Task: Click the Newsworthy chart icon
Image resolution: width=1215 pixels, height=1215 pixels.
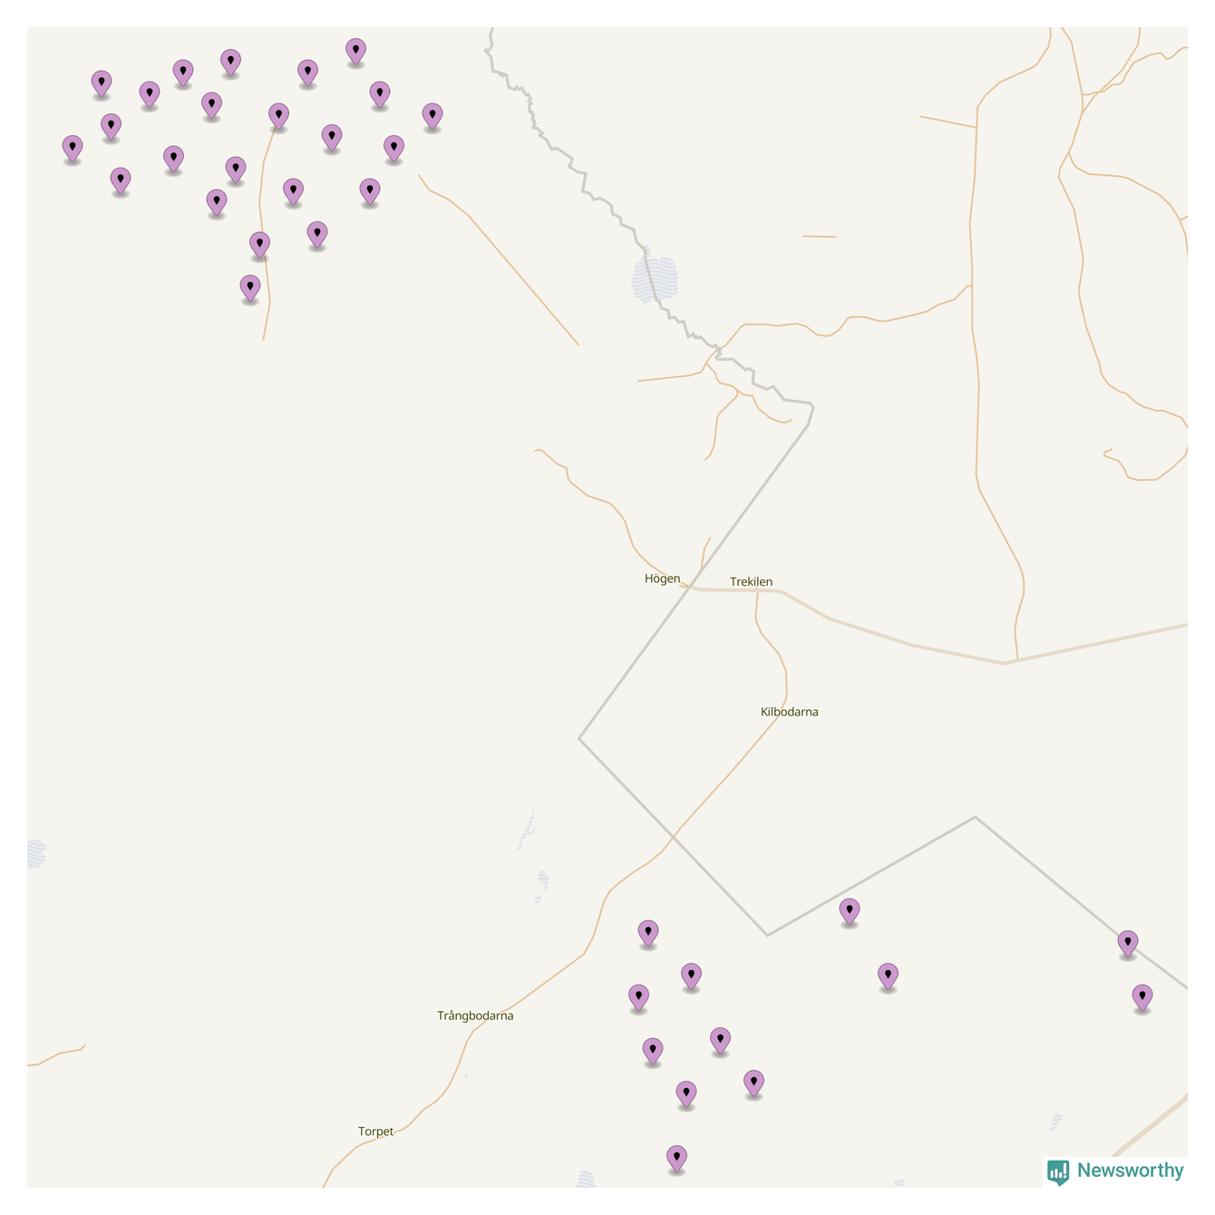Action: [x=1058, y=1172]
